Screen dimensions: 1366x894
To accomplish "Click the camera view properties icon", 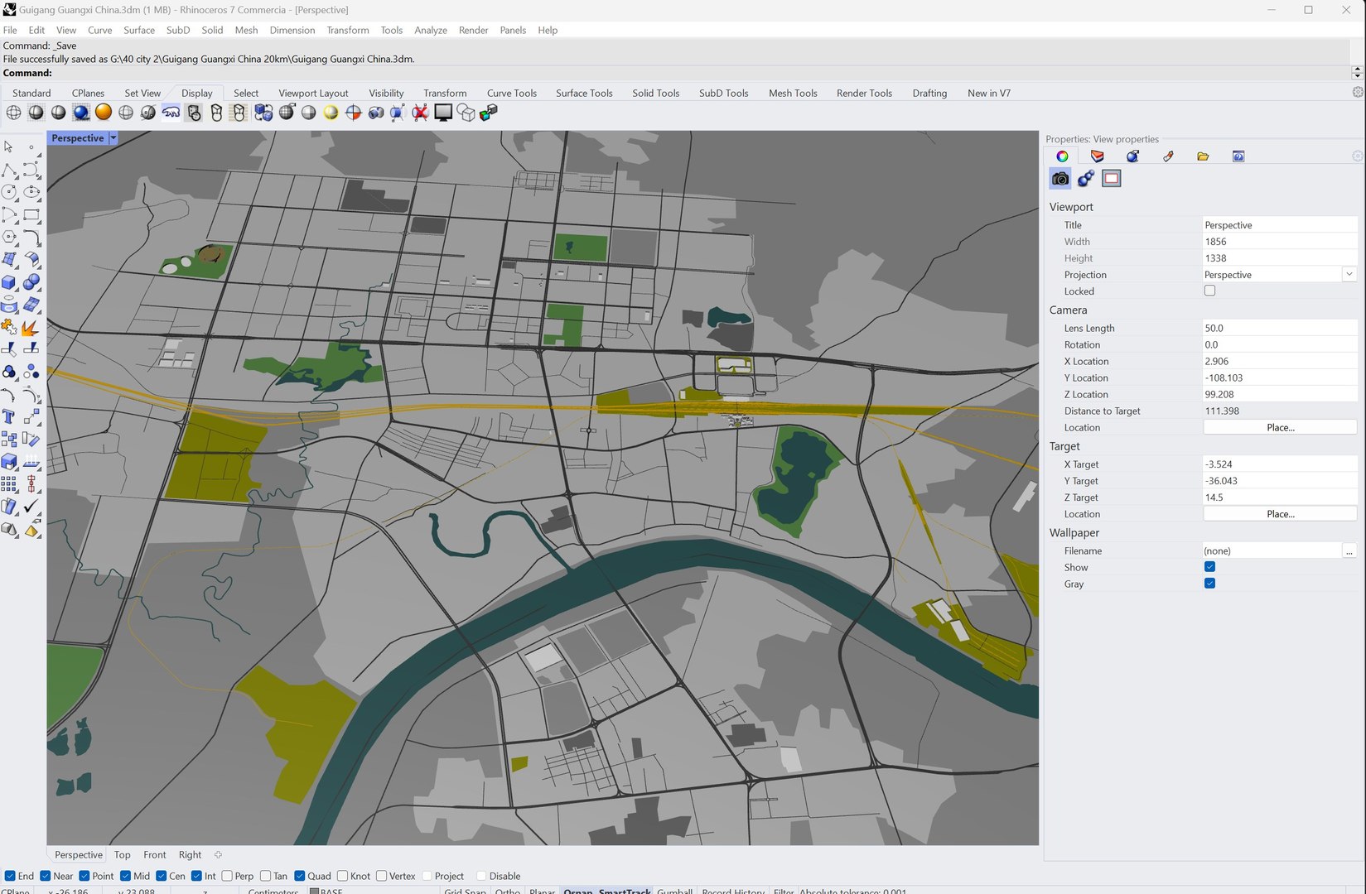I will pos(1060,179).
